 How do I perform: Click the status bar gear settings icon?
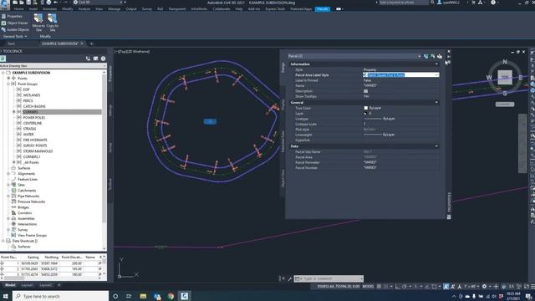point(484,286)
